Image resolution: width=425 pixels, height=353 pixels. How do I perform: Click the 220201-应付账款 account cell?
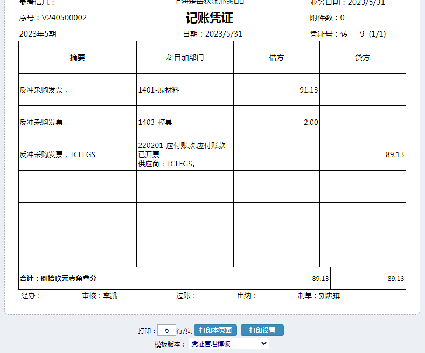183,154
